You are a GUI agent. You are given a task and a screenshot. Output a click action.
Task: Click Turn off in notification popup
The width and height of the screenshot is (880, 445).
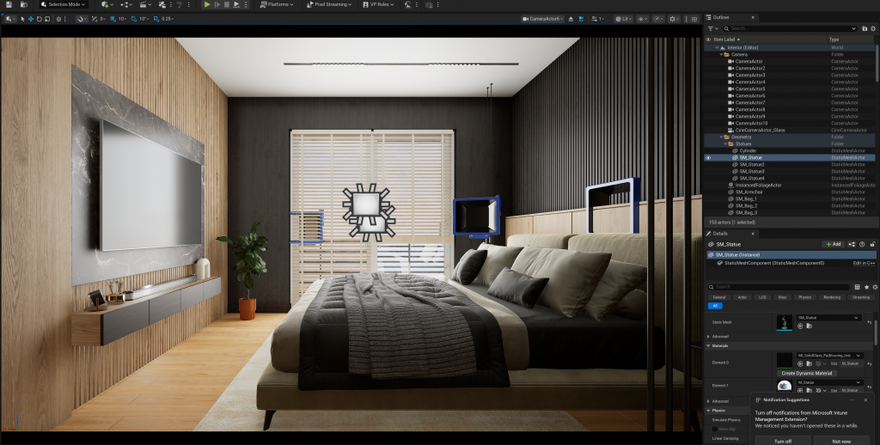[x=782, y=441]
